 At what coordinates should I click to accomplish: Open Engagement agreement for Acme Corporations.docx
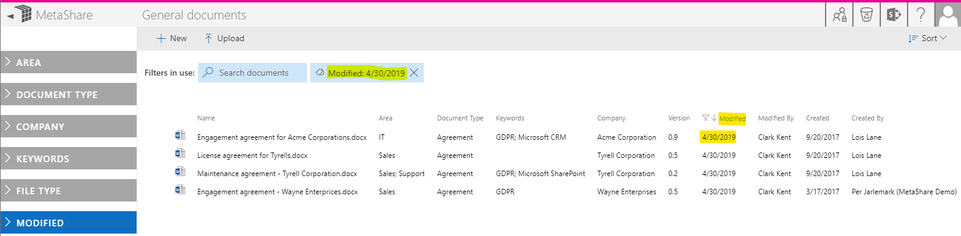pos(282,137)
